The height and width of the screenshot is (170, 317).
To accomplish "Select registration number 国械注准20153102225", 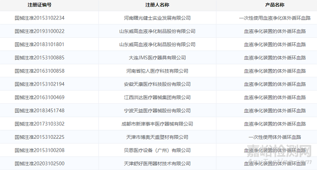I will coord(40,137).
